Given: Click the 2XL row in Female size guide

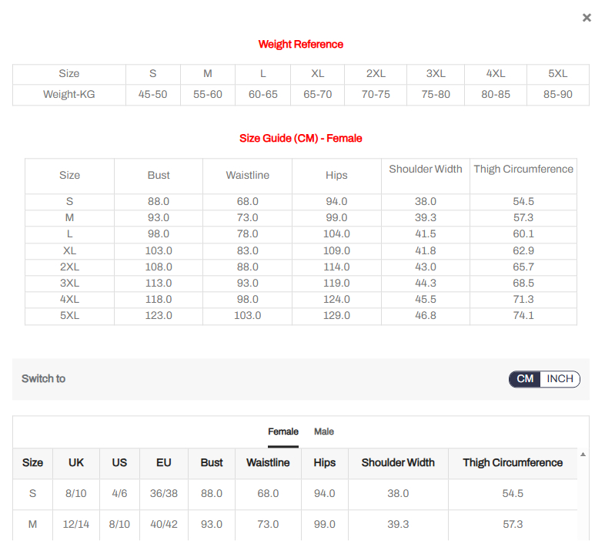Looking at the screenshot, I should click(x=69, y=267).
